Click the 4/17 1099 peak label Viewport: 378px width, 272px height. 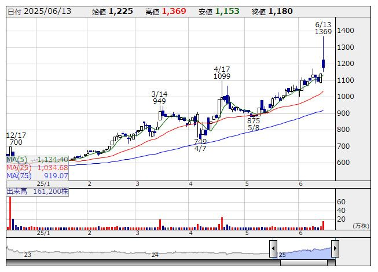tap(222, 73)
